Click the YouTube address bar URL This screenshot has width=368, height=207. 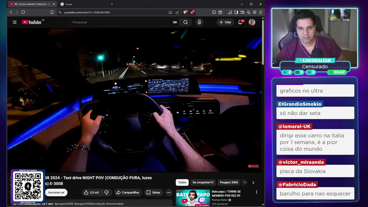pyautogui.click(x=87, y=12)
